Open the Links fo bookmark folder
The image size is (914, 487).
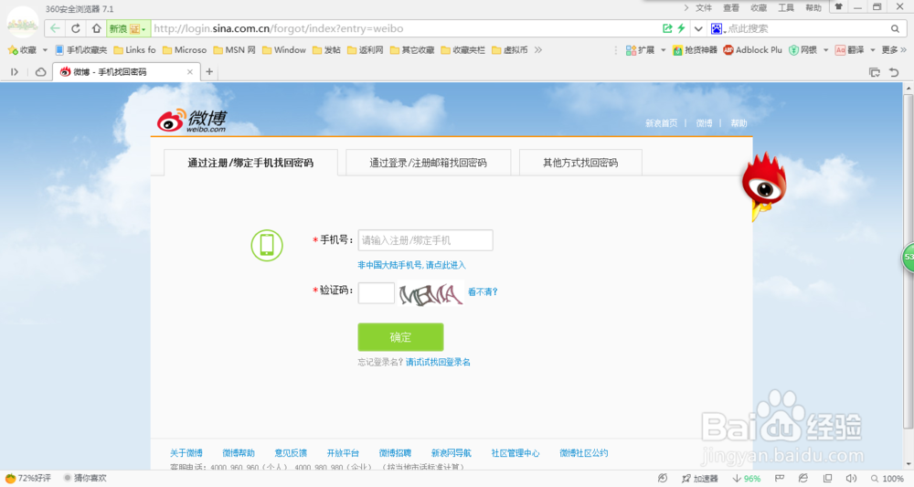[134, 50]
